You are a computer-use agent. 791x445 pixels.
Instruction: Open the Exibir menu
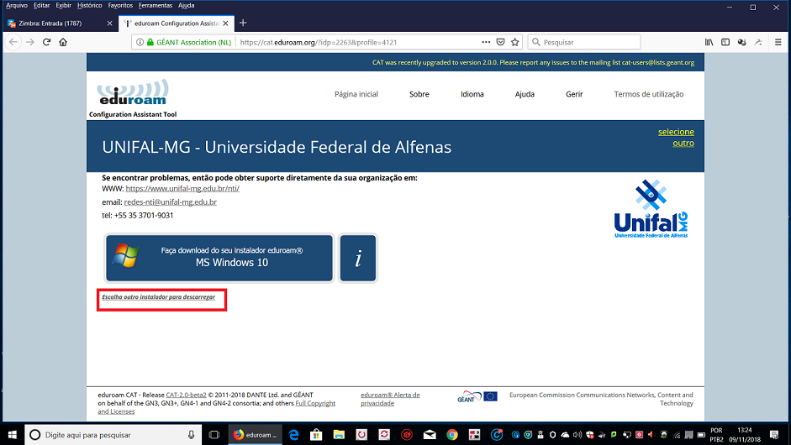63,6
